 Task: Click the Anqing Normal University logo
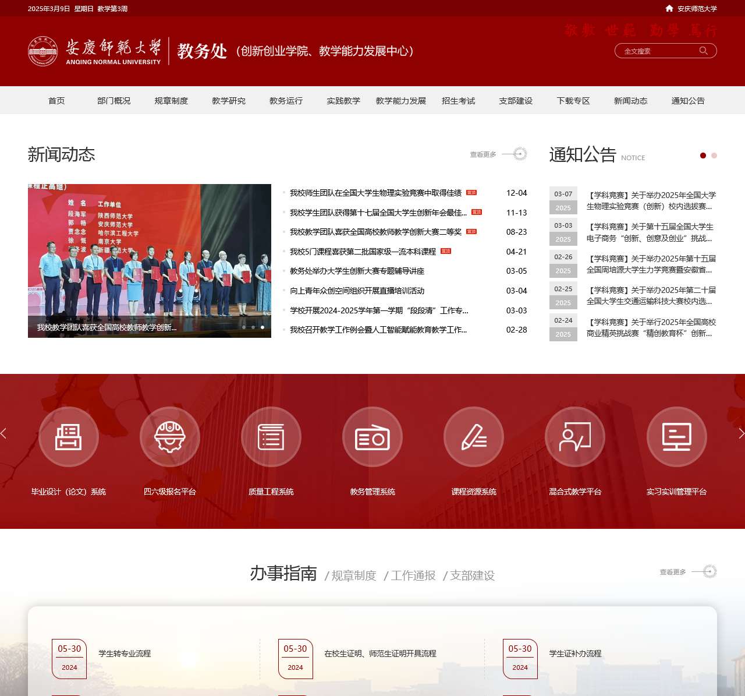[x=94, y=51]
